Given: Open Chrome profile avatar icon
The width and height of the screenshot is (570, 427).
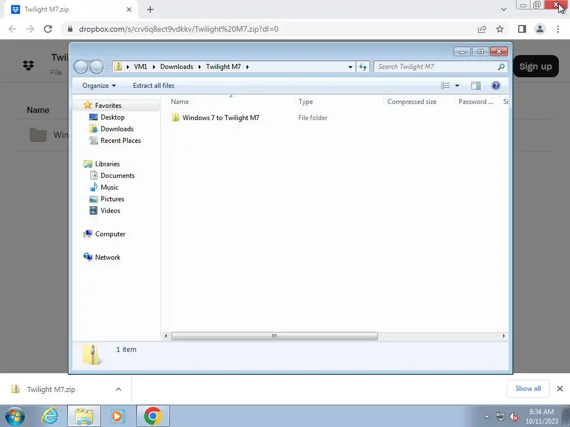Looking at the screenshot, I should click(x=540, y=29).
